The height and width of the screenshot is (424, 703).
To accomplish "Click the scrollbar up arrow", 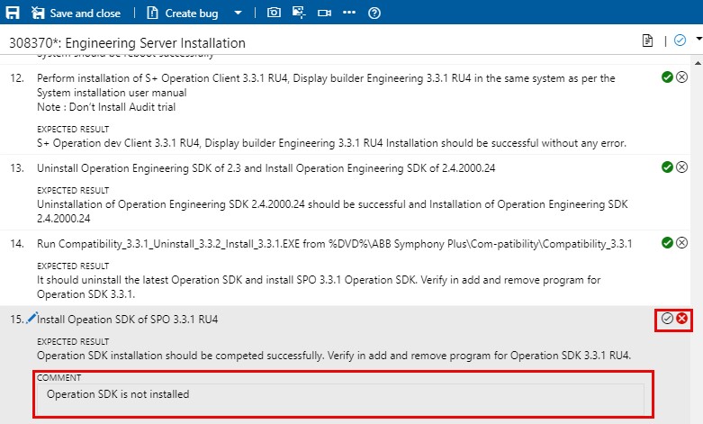I will point(698,63).
